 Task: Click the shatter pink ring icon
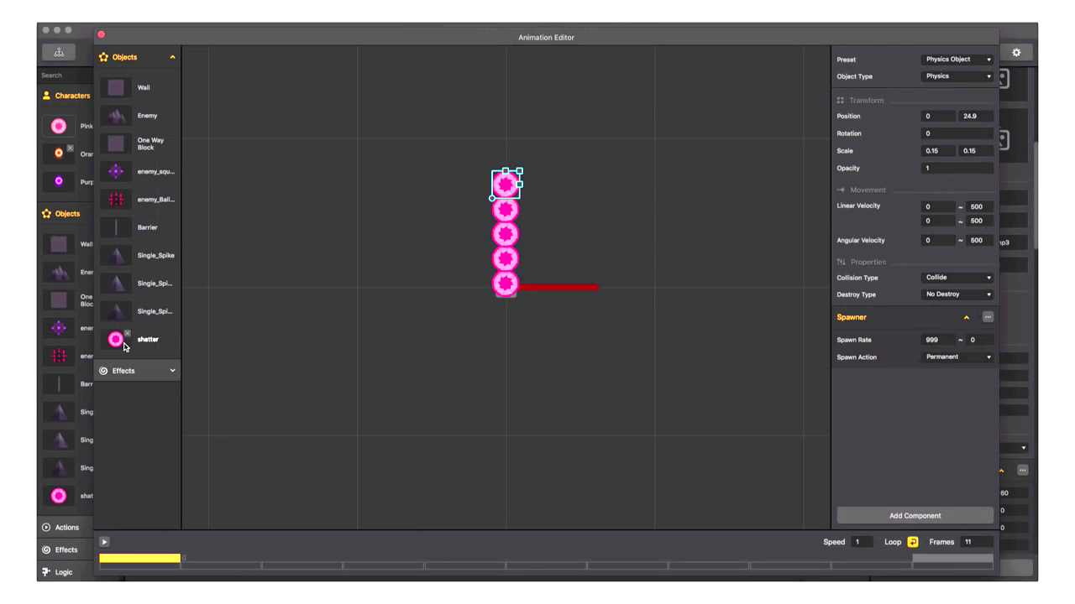tap(115, 339)
